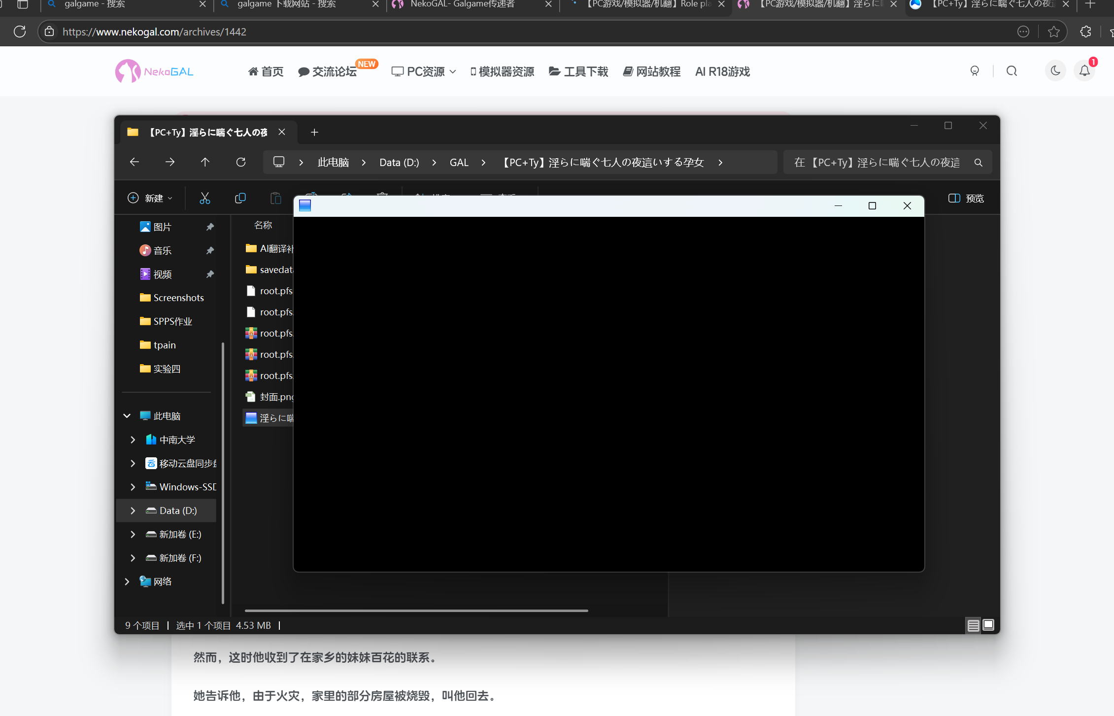The height and width of the screenshot is (716, 1114).
Task: Toggle the Explorer preview pane button
Action: [966, 198]
